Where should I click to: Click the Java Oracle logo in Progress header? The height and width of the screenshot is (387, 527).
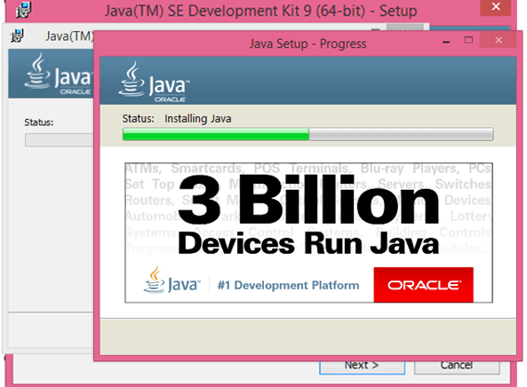pyautogui.click(x=154, y=82)
